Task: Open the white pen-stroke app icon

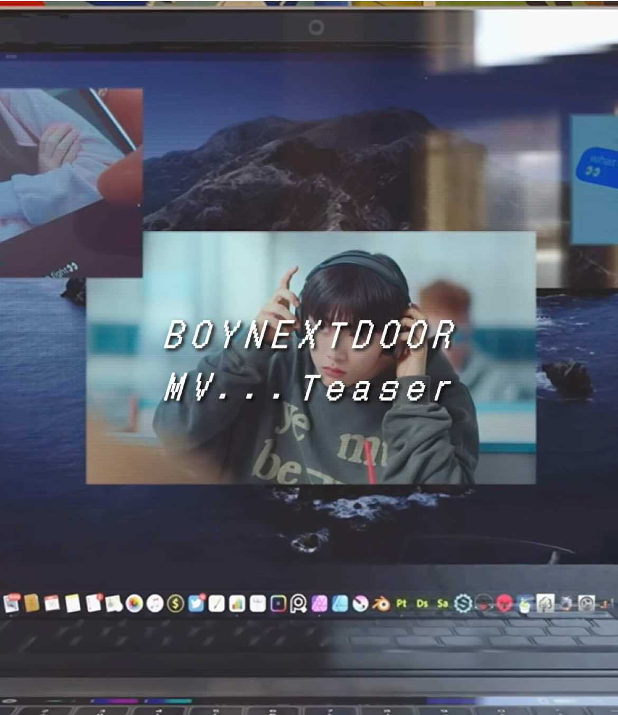Action: (217, 603)
